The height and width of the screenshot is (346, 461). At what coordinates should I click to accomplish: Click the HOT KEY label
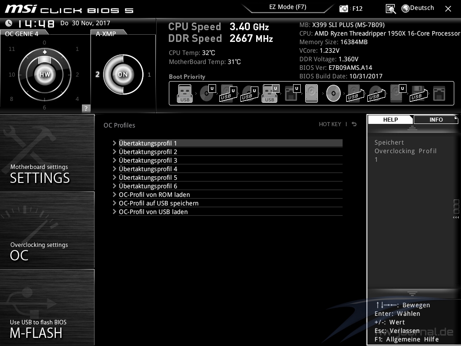[x=330, y=124]
